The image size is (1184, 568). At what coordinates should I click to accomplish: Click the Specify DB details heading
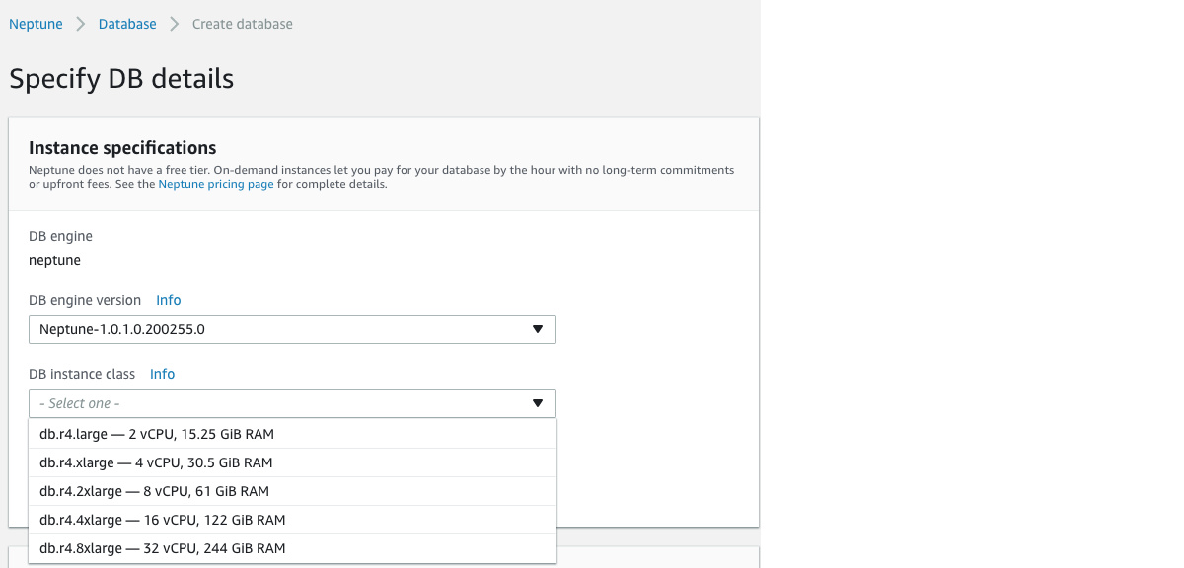[x=120, y=78]
